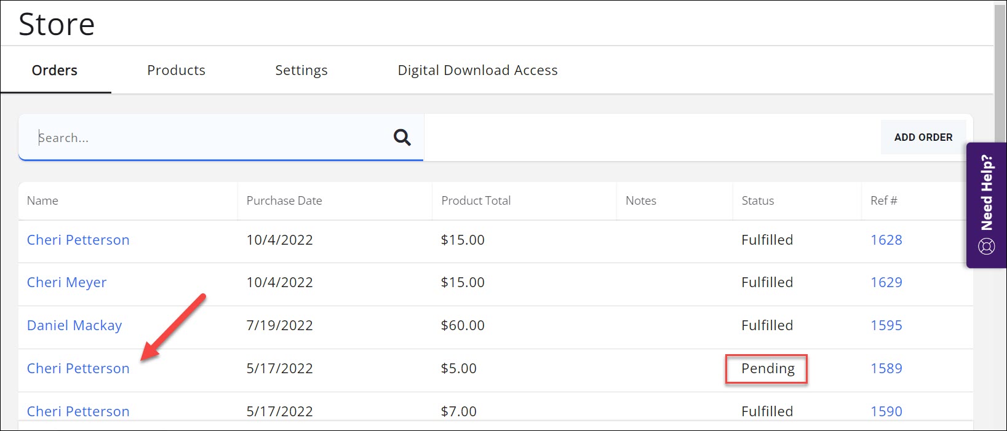Sort by the Name column header
The width and height of the screenshot is (1007, 431).
click(42, 200)
